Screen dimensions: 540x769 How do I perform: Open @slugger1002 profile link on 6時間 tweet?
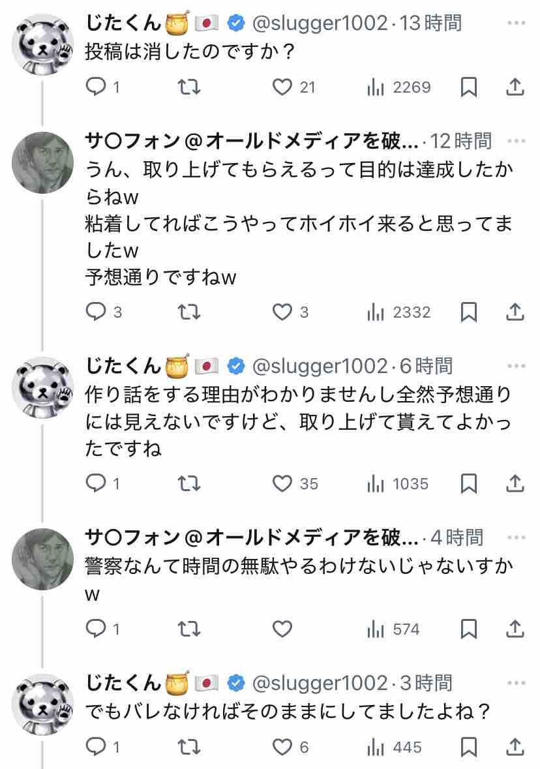(319, 366)
